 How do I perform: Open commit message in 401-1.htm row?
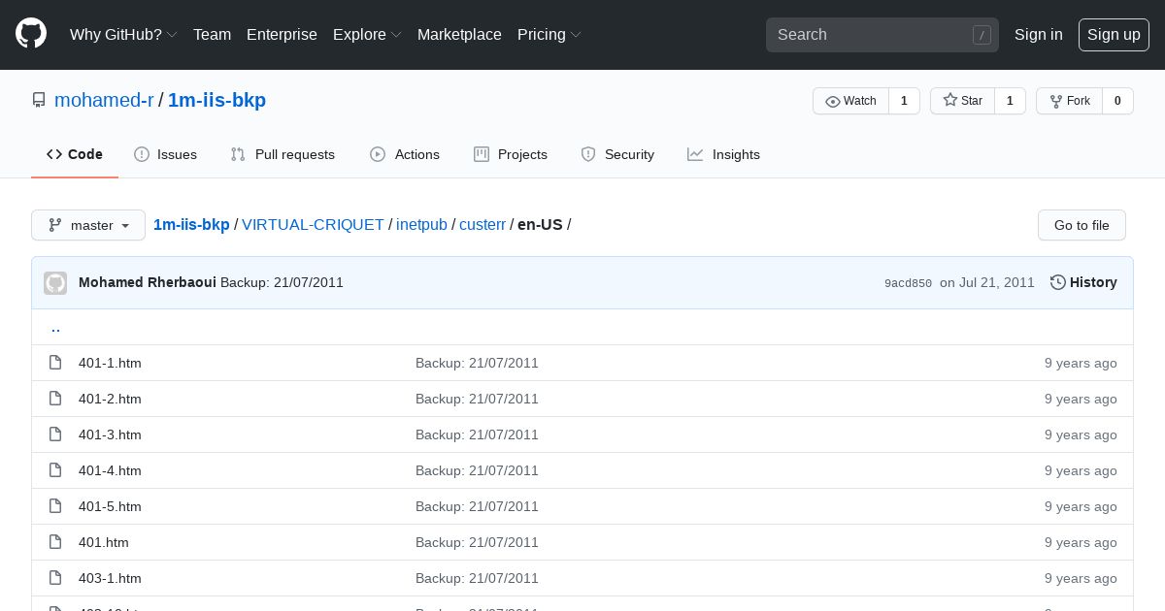[x=477, y=363]
